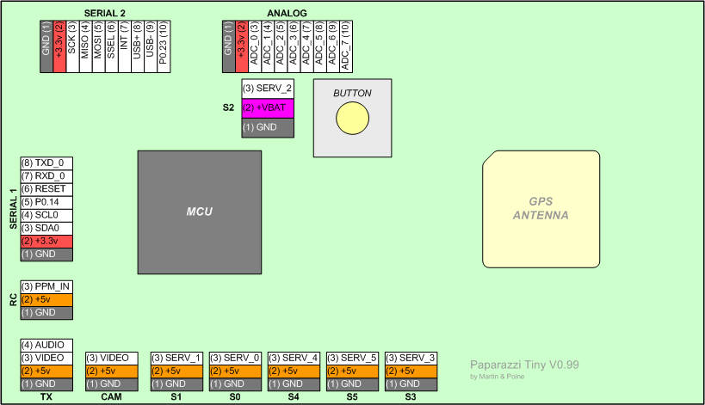
Task: Select INT (7) pin on SERIAL 2
Action: [x=125, y=46]
